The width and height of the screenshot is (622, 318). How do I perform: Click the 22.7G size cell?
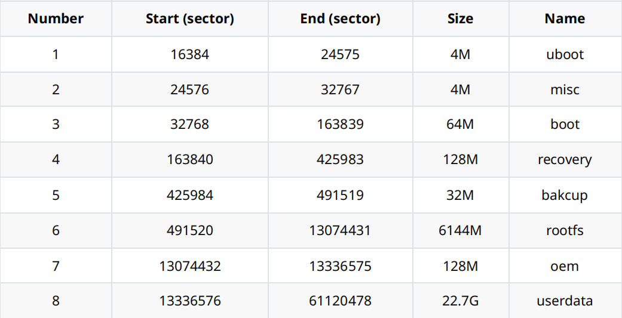pos(460,301)
